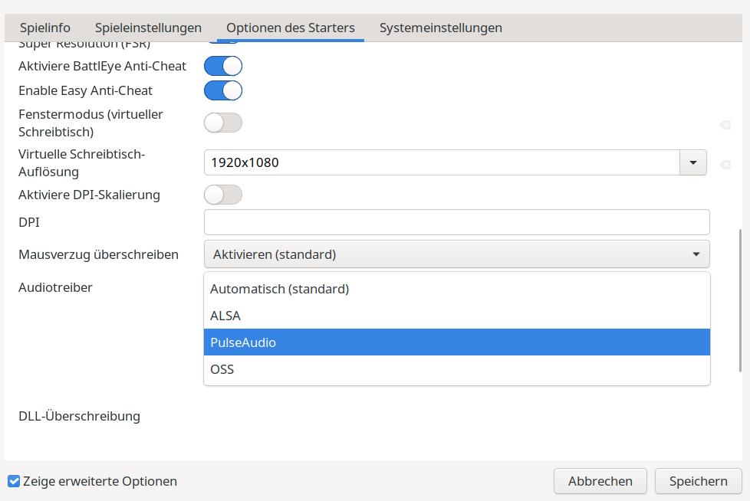Toggle Aktiviere DPI-Skalierung switch
Image resolution: width=750 pixels, height=501 pixels.
223,195
